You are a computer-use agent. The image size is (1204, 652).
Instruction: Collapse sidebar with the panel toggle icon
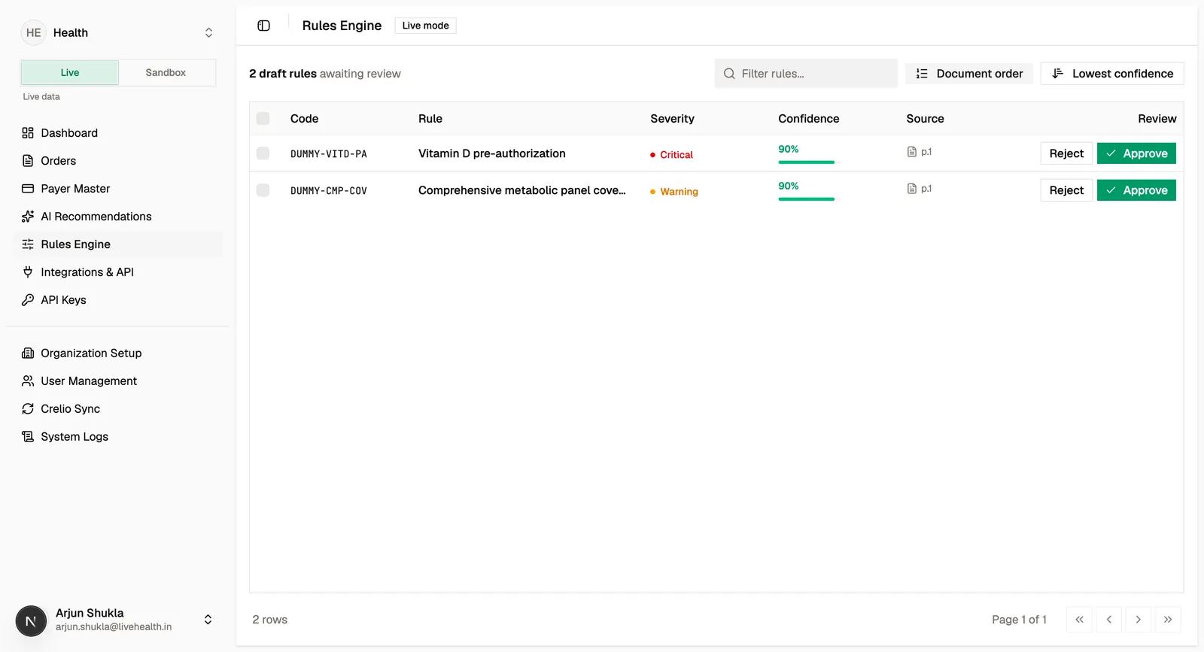263,26
